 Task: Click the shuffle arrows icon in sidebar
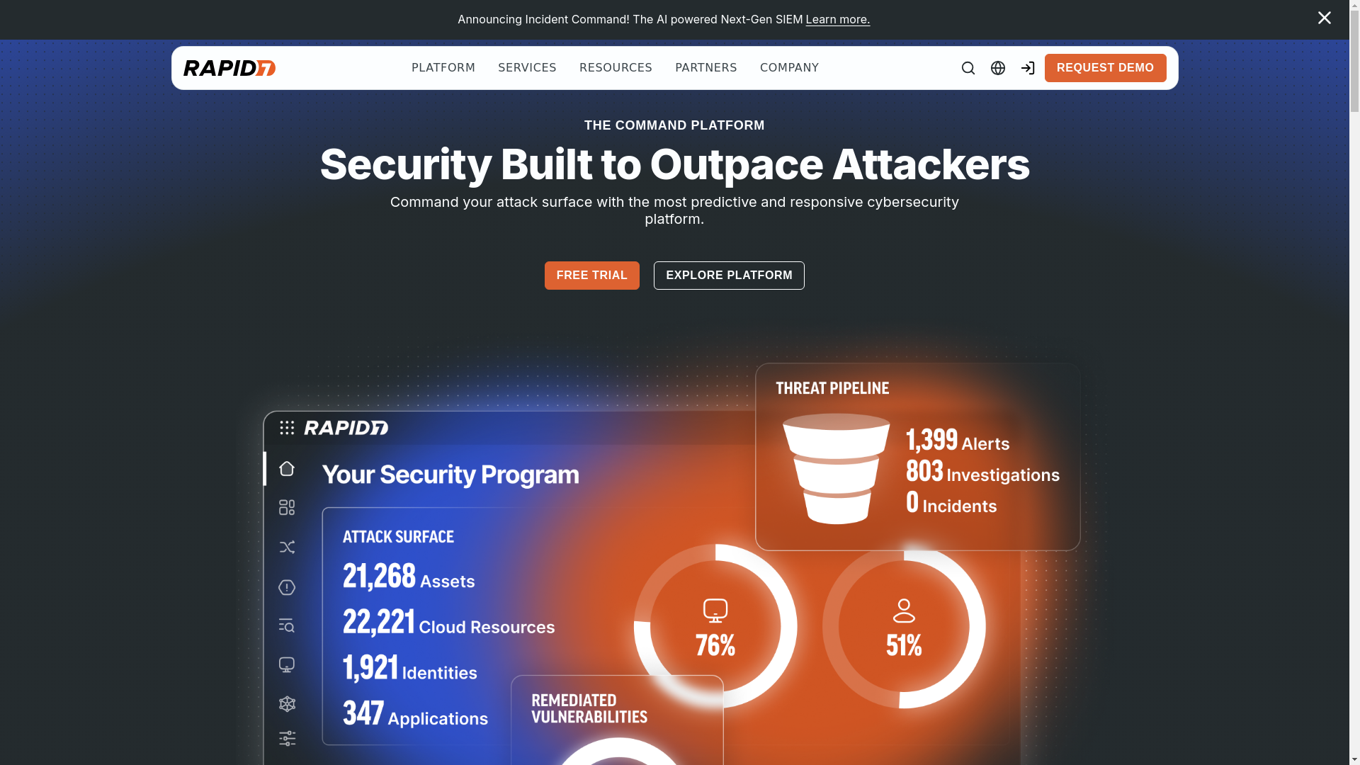pyautogui.click(x=287, y=548)
